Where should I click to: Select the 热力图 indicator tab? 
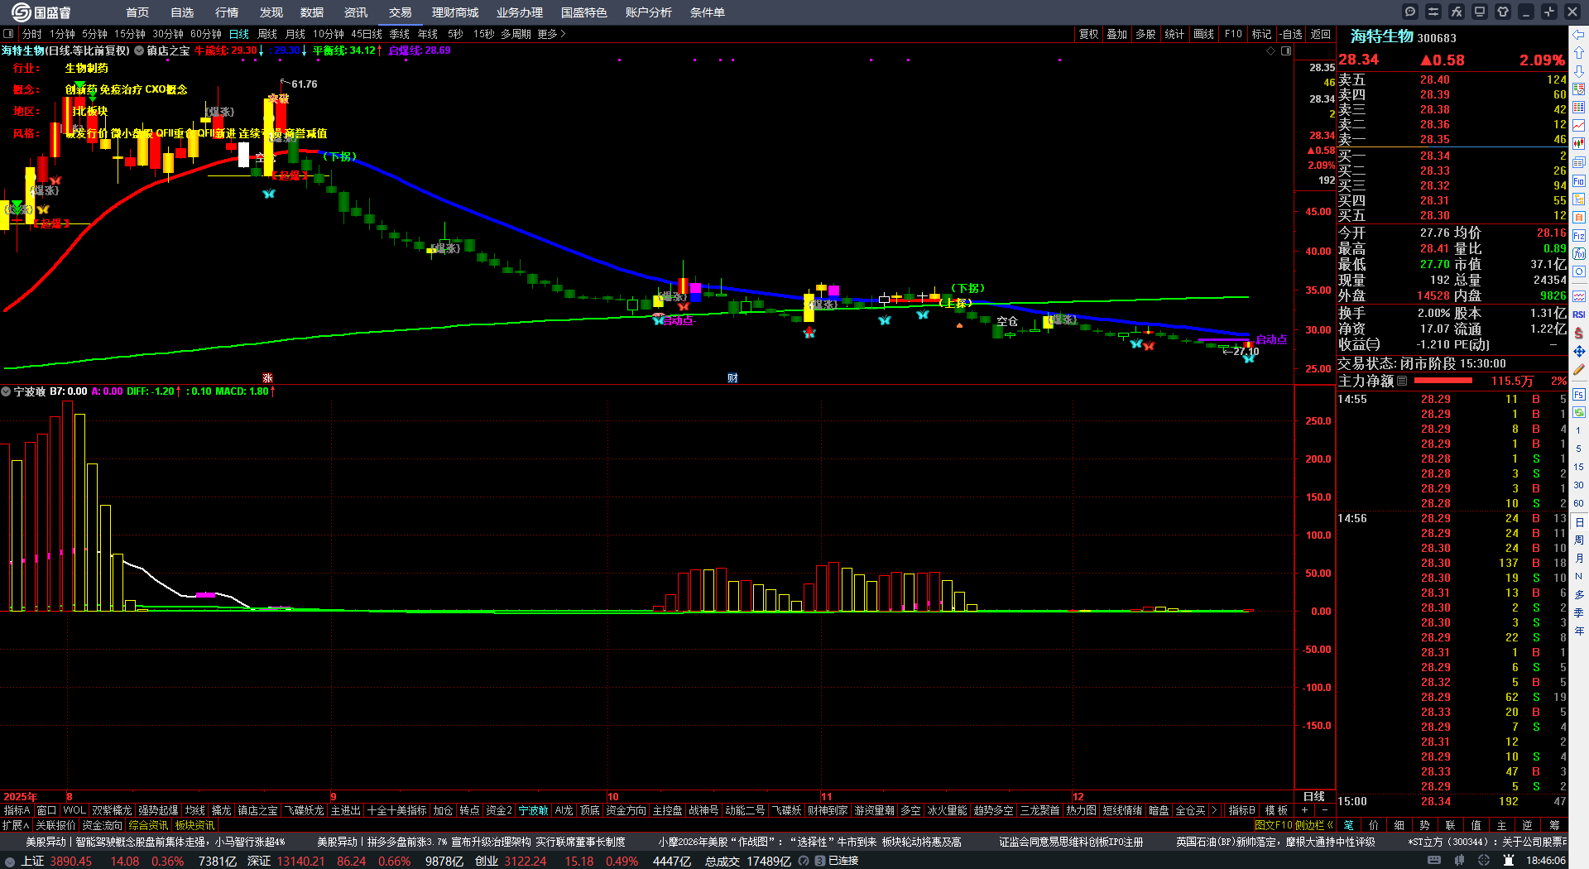[1081, 810]
